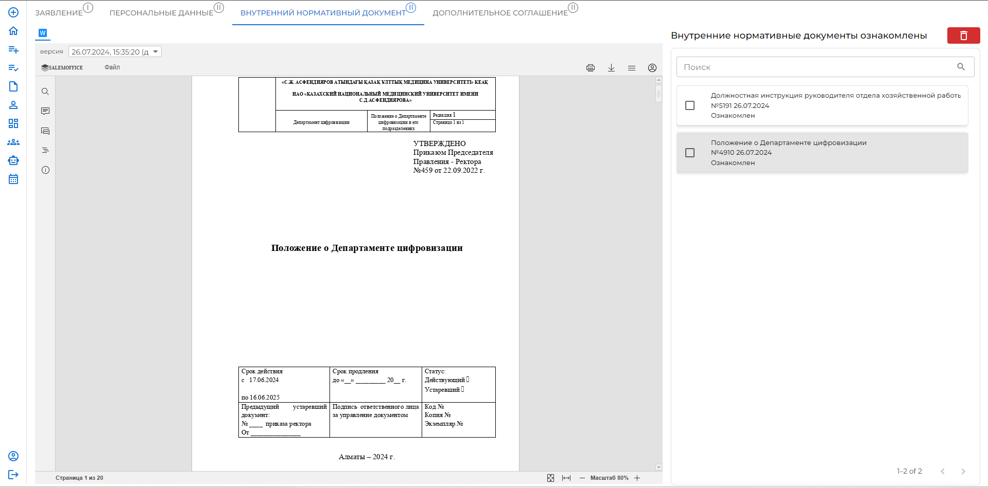Show document info in viewer sidebar

click(x=45, y=170)
